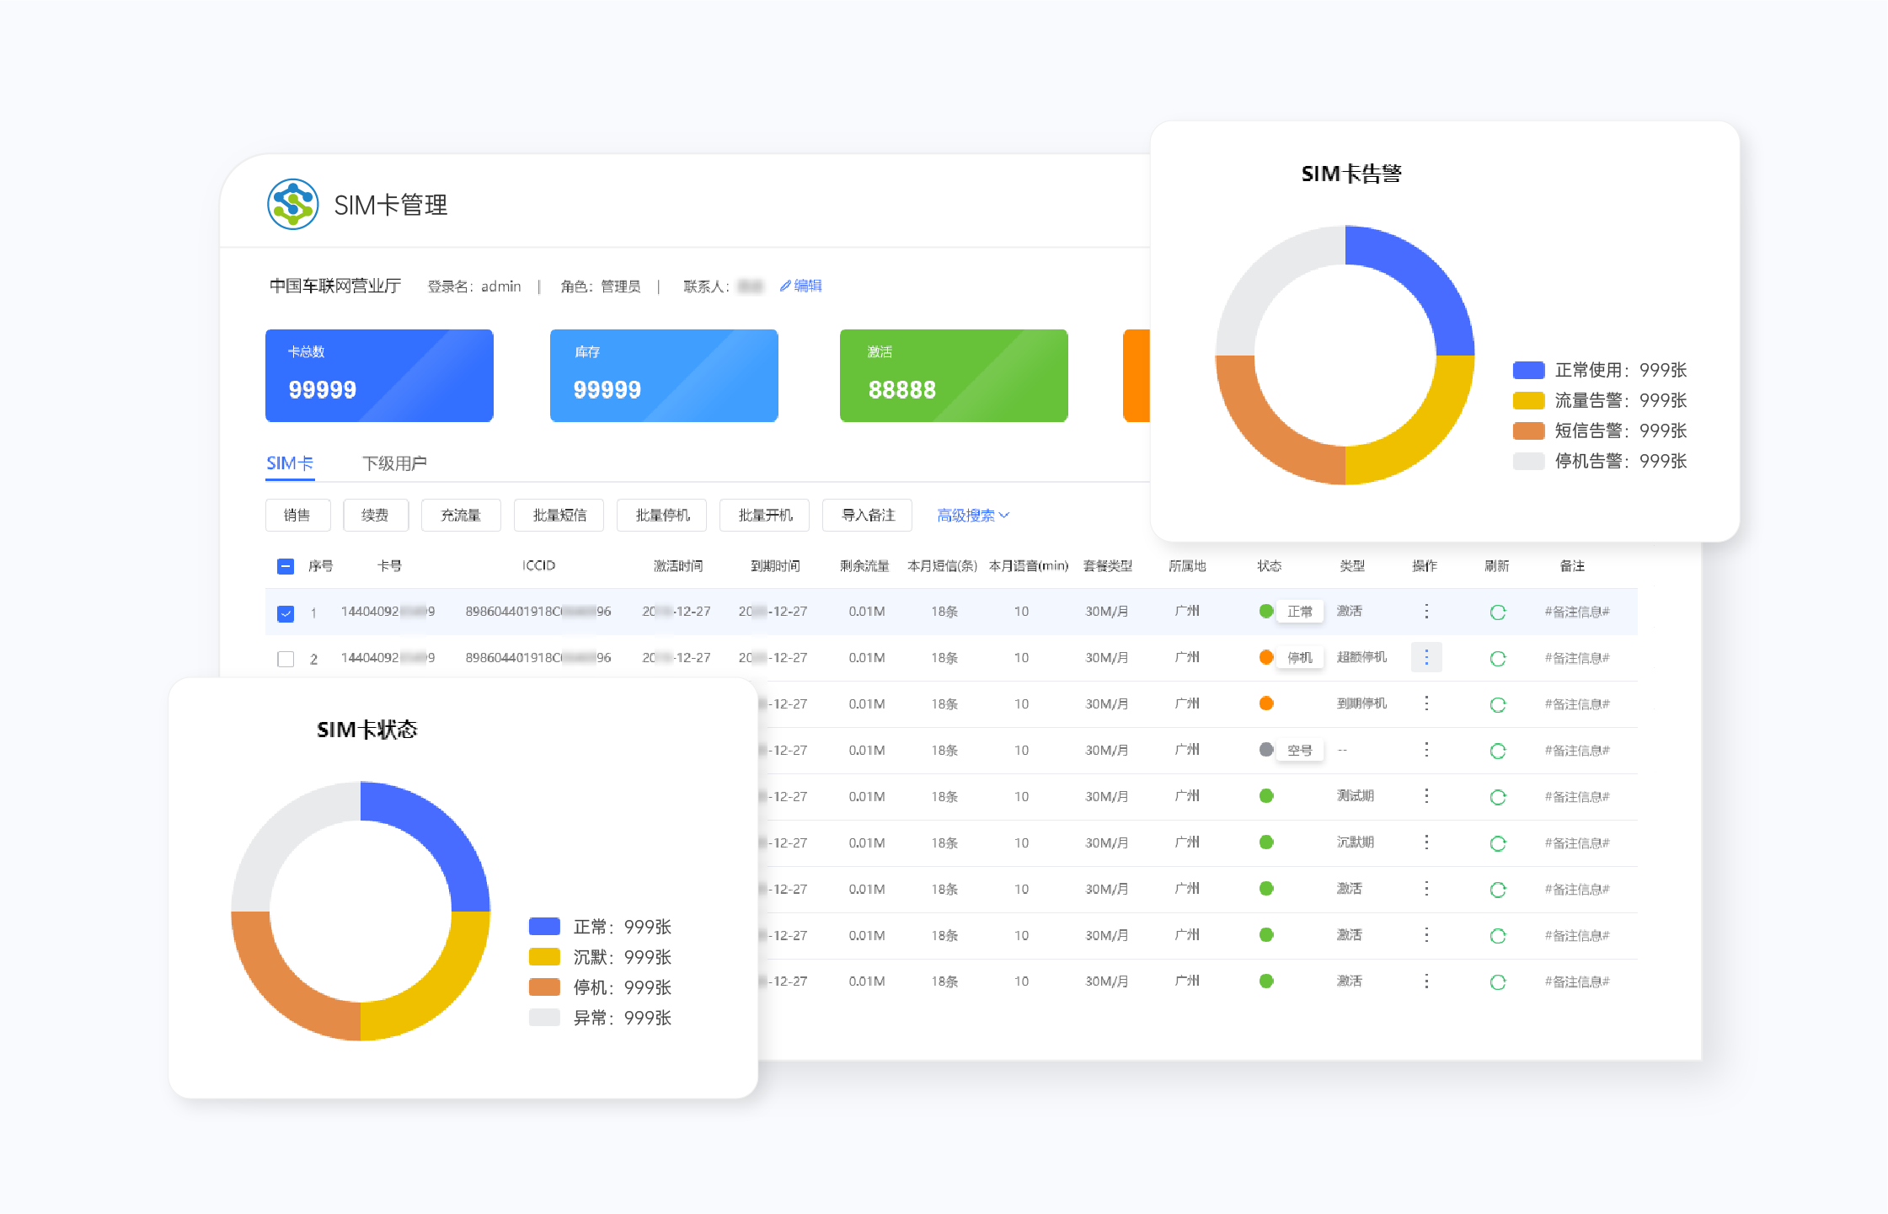Uncheck the row 1 checkbox
Screen dimensions: 1888x1214
pyautogui.click(x=286, y=613)
